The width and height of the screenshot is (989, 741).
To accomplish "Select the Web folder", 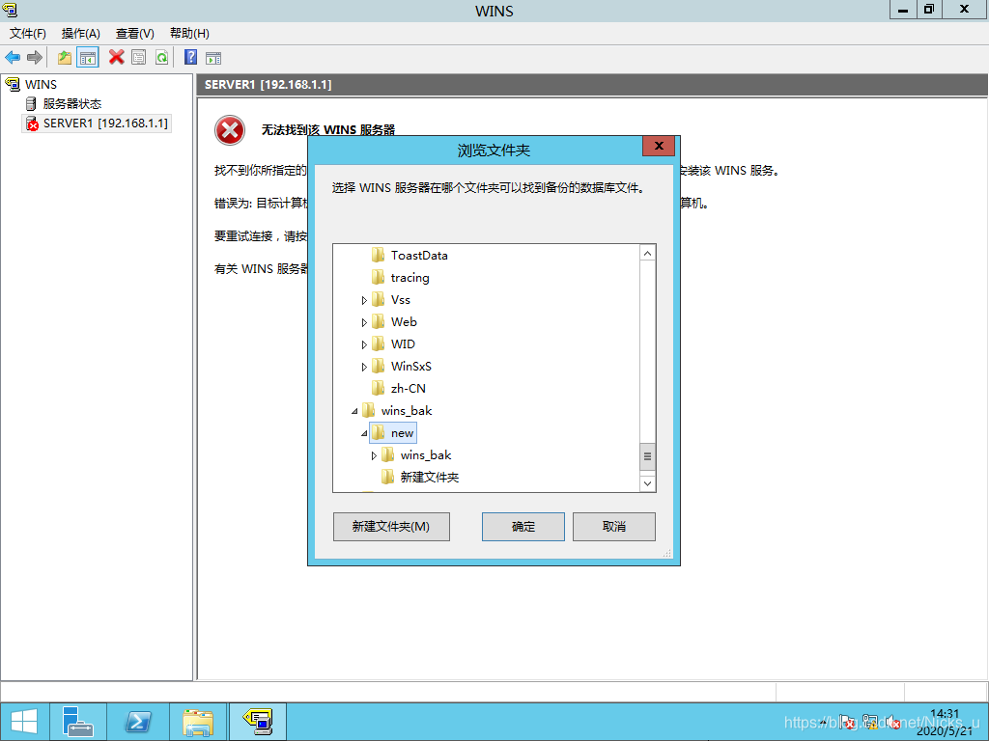I will (404, 322).
